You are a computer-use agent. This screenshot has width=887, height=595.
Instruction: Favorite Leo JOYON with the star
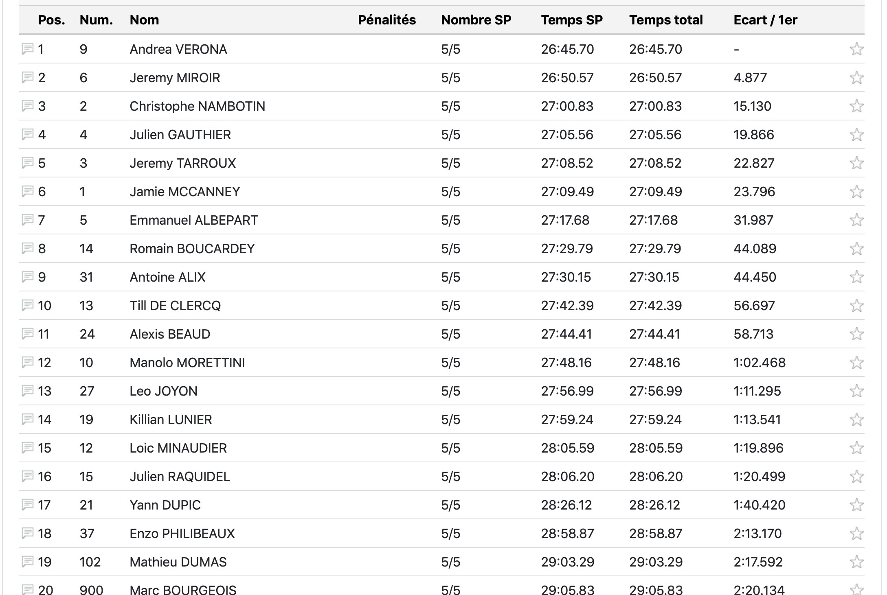pyautogui.click(x=857, y=391)
